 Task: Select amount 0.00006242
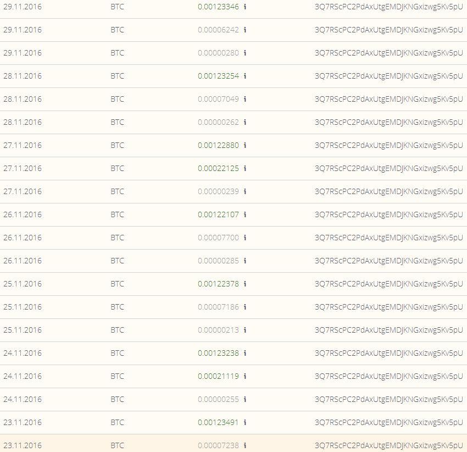[x=218, y=30]
